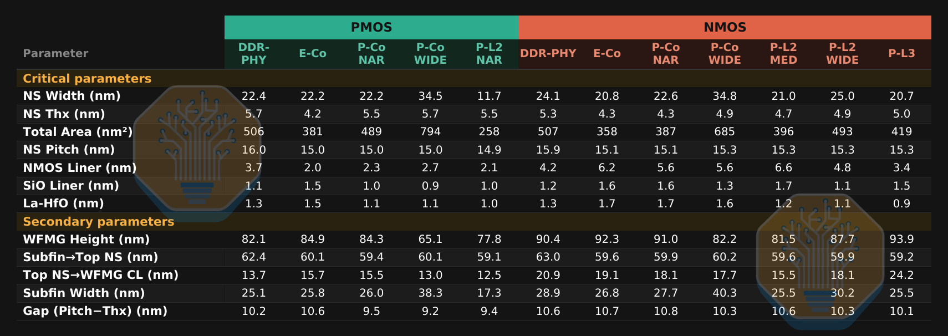Select the Gap (Pitch−Thx) row label
This screenshot has height=336, width=948.
coord(95,311)
